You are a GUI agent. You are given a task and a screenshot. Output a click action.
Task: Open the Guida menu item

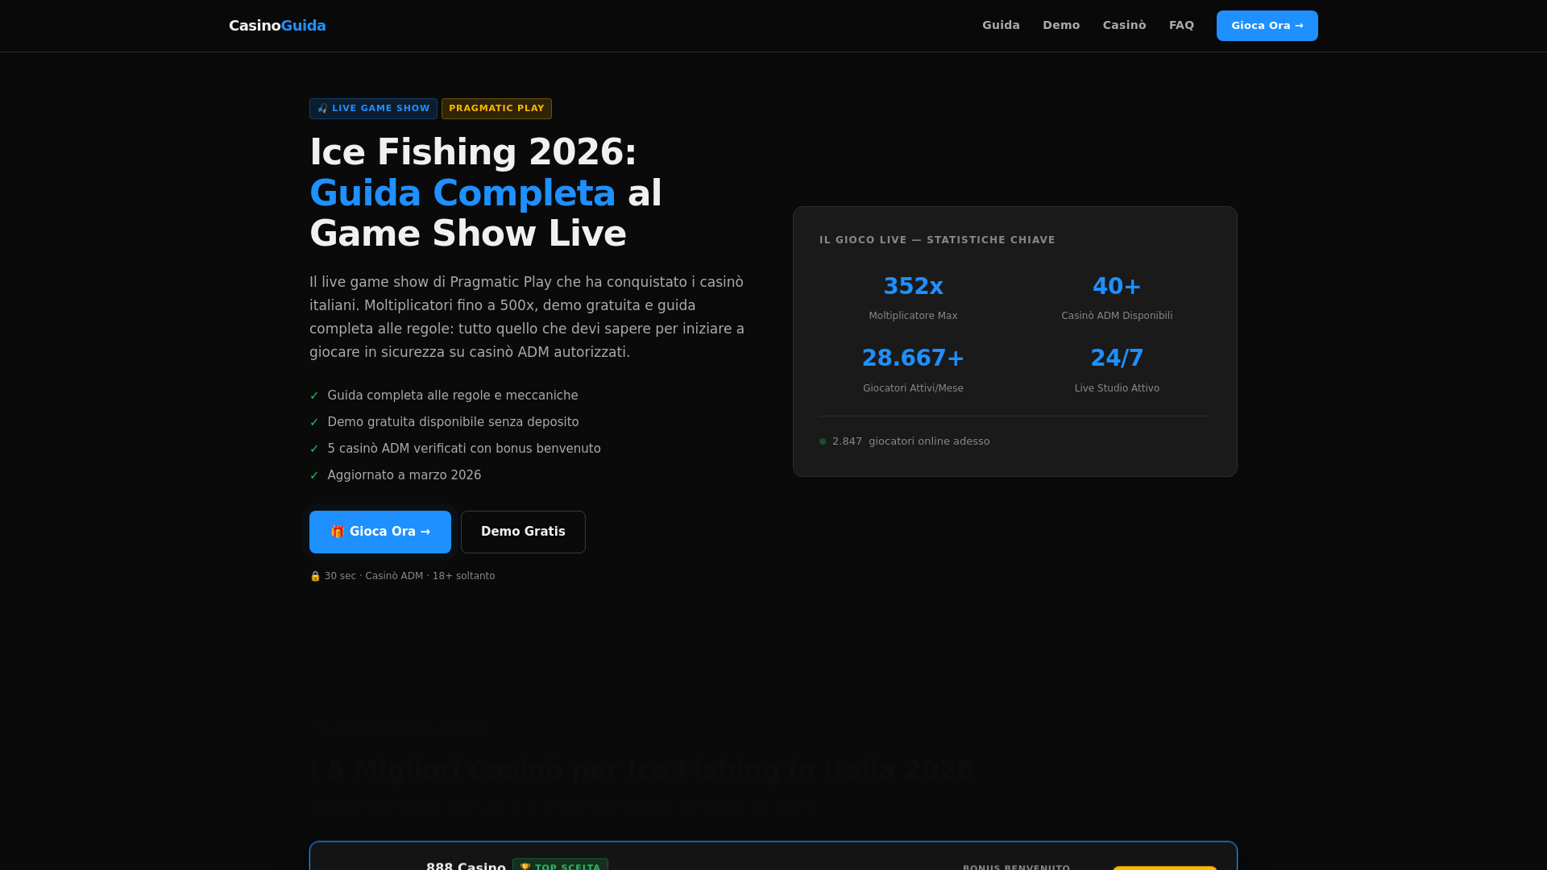(1001, 26)
